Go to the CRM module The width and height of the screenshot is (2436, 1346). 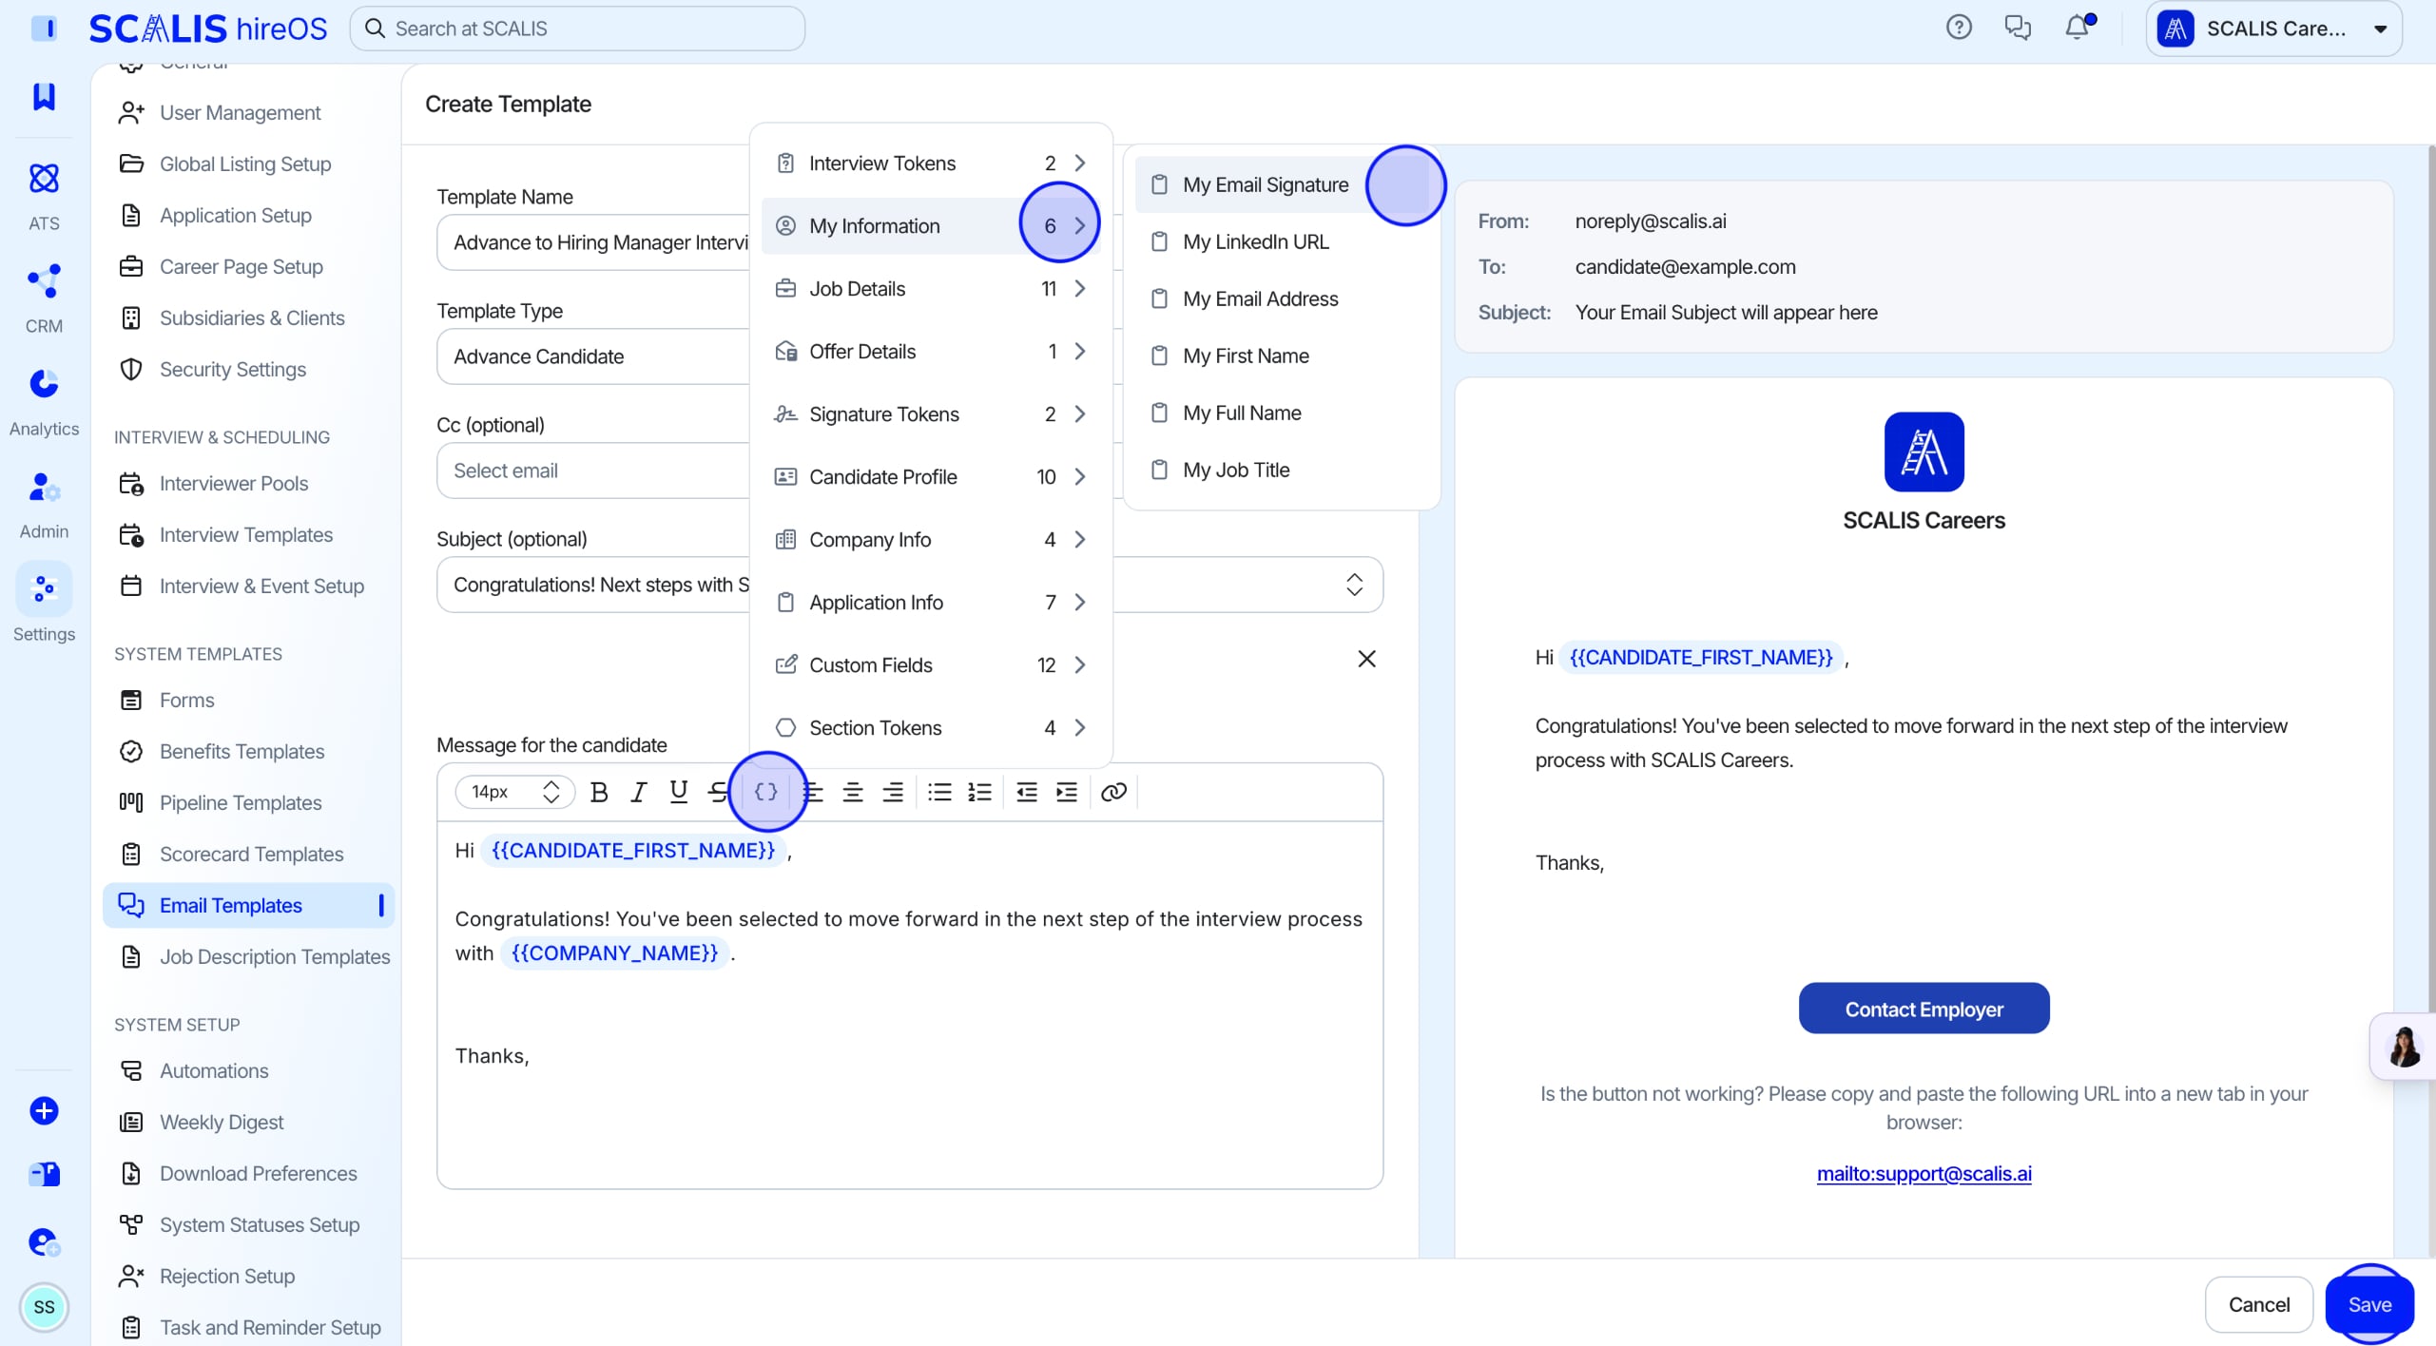44,298
